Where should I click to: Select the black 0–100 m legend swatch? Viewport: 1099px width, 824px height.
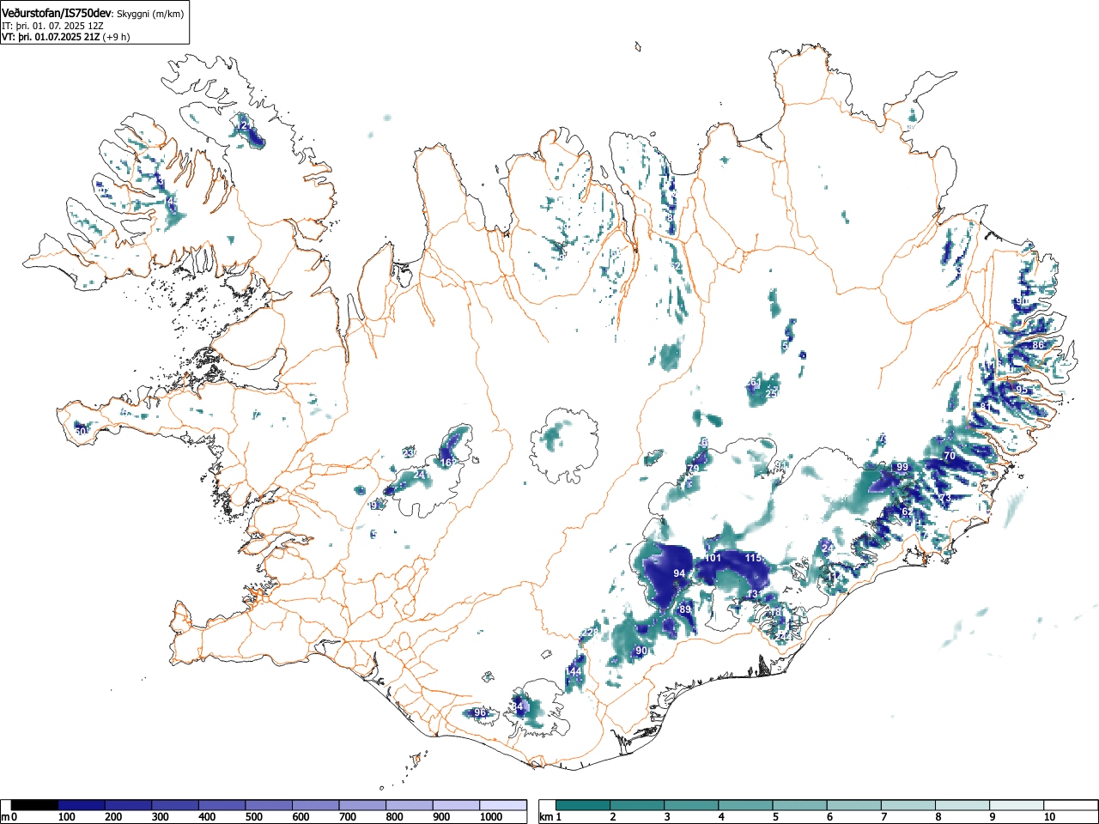coord(35,805)
